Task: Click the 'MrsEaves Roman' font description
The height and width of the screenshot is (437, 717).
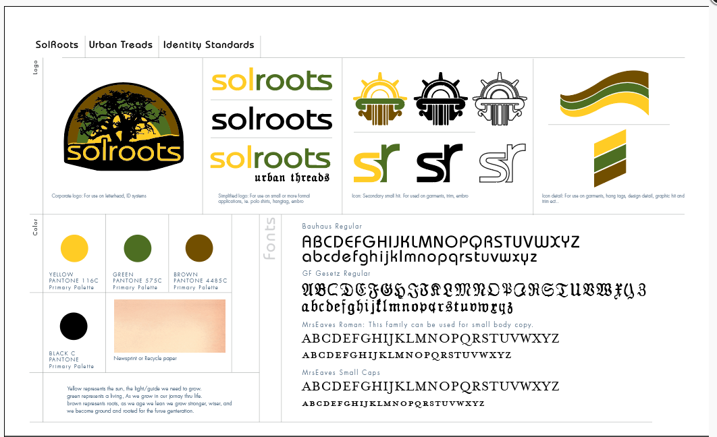Action: coord(417,324)
